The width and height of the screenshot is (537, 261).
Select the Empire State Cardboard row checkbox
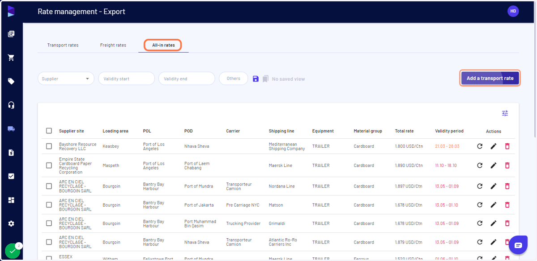pyautogui.click(x=49, y=165)
